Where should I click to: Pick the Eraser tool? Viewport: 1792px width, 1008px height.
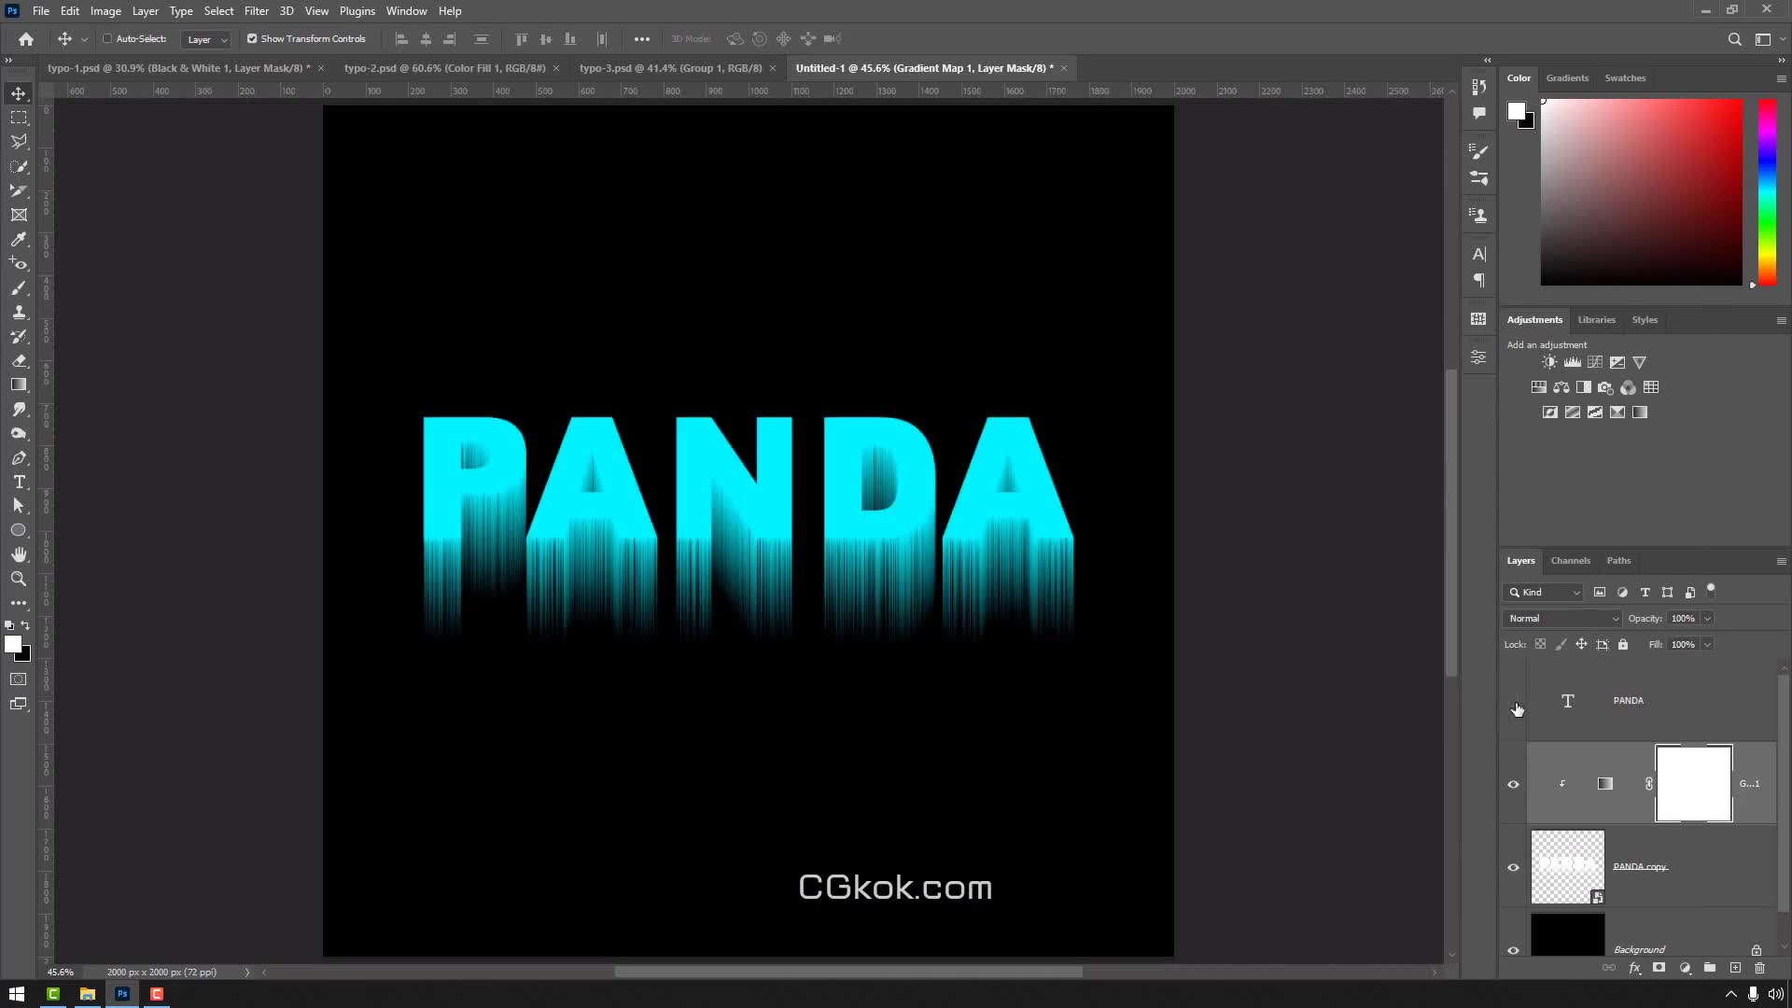(x=19, y=361)
